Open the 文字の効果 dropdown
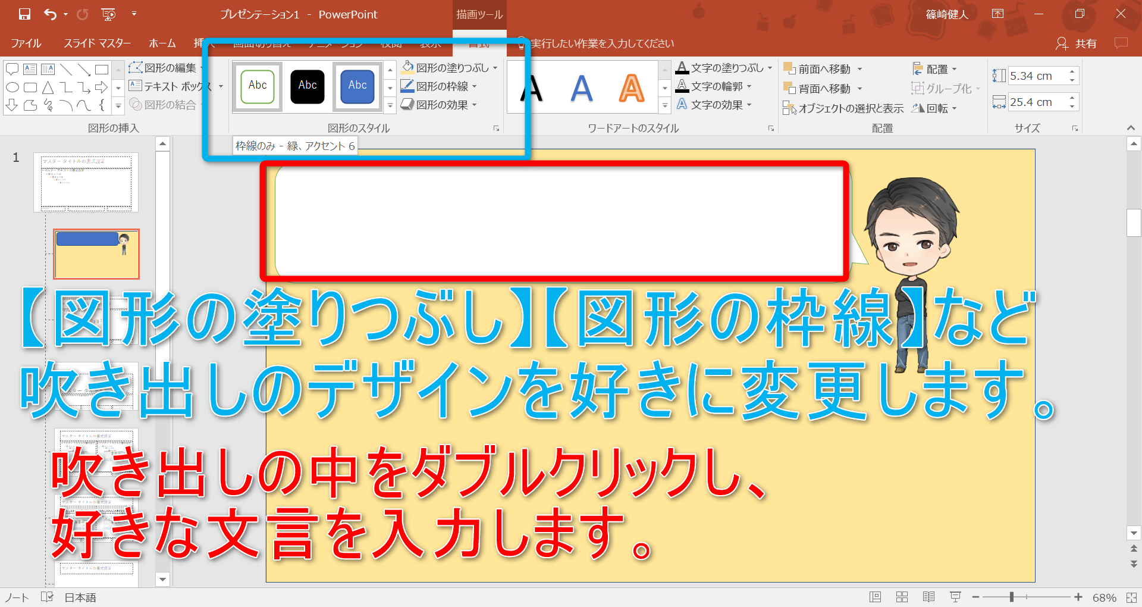 tap(749, 105)
